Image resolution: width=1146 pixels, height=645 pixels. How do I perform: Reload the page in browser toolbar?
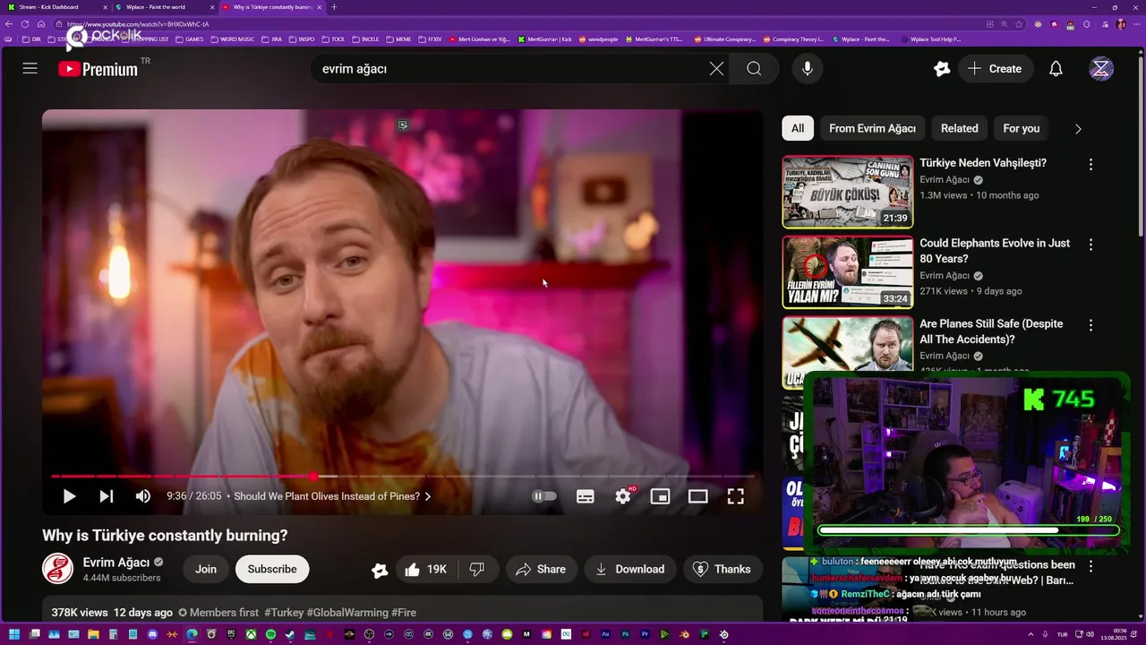pyautogui.click(x=25, y=24)
